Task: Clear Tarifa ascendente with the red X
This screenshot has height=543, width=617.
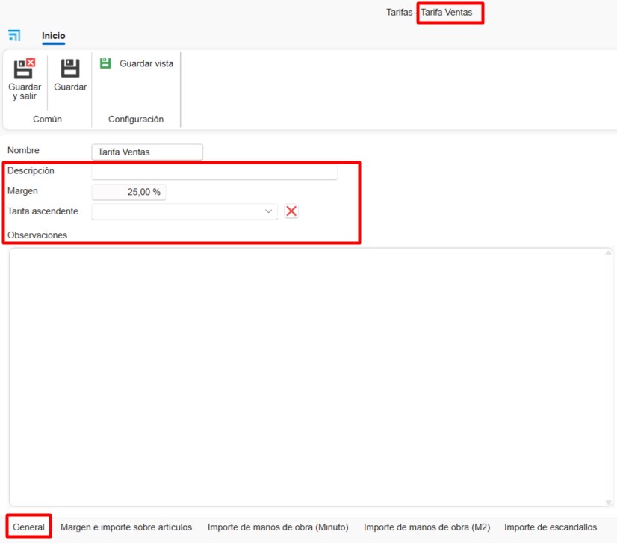Action: 291,211
